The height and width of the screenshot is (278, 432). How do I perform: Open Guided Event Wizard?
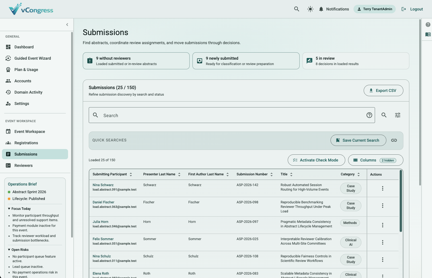point(35,58)
